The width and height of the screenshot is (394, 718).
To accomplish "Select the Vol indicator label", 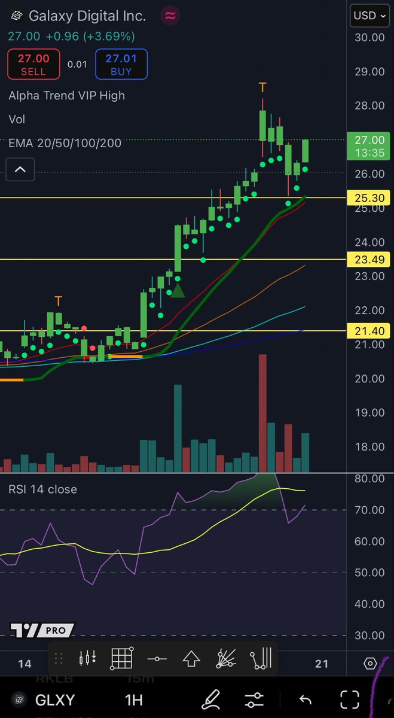I will [x=17, y=120].
